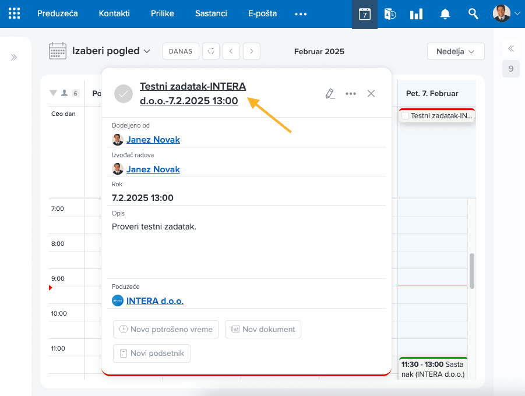Open the Izaberi pogled dropdown
The width and height of the screenshot is (525, 396).
pyautogui.click(x=111, y=51)
